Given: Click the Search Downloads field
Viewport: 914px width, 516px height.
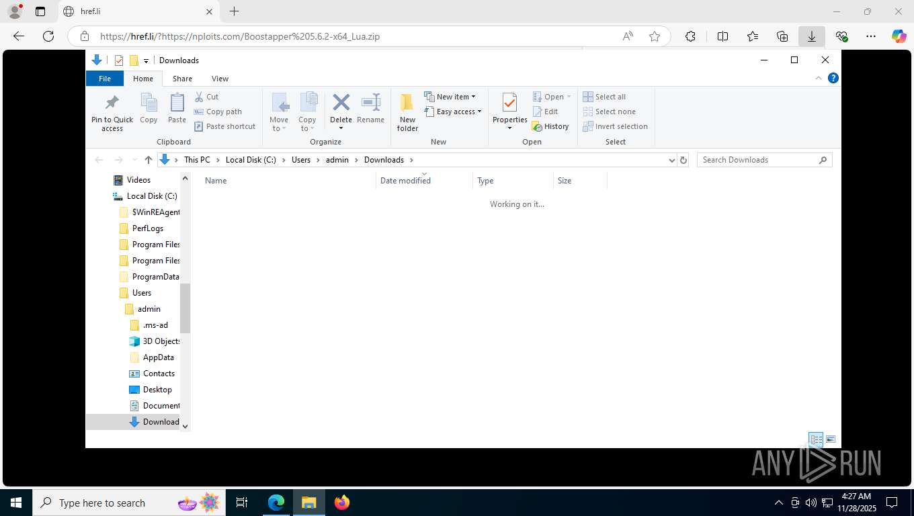Looking at the screenshot, I should pyautogui.click(x=764, y=160).
